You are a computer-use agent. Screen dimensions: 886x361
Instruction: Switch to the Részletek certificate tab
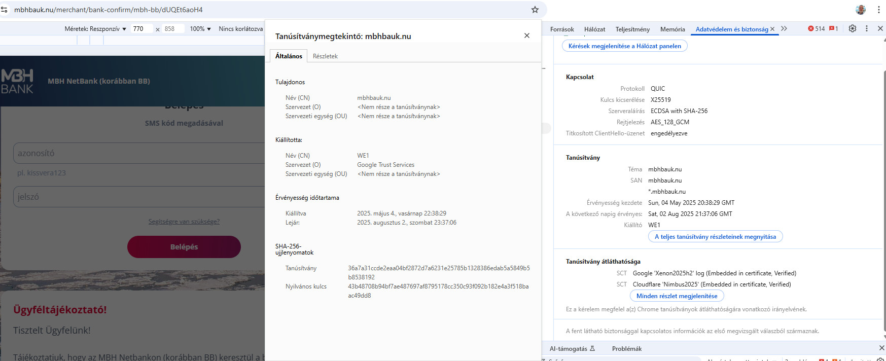(325, 56)
